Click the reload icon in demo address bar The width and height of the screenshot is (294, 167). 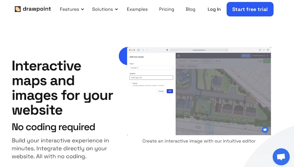click(x=227, y=50)
